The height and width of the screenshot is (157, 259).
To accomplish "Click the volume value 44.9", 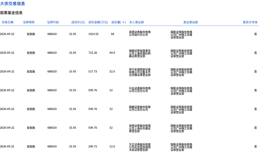I will click(112, 53).
